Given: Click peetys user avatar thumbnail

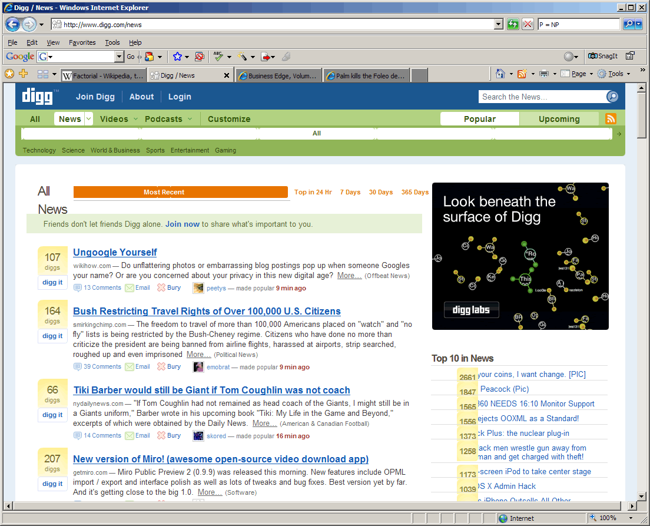Looking at the screenshot, I should coord(198,288).
